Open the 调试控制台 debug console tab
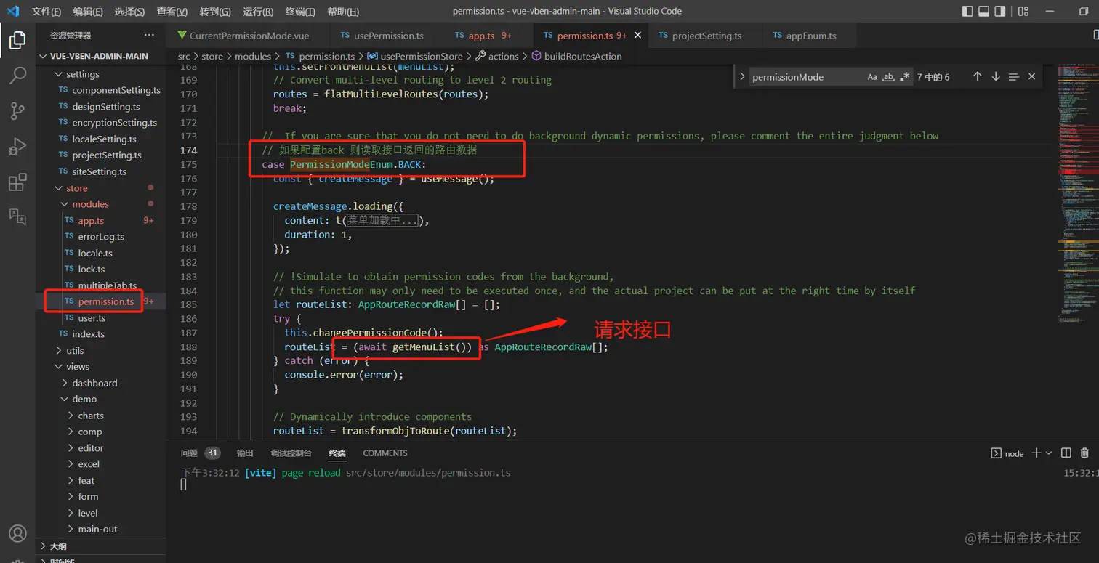Image resolution: width=1099 pixels, height=563 pixels. tap(291, 453)
